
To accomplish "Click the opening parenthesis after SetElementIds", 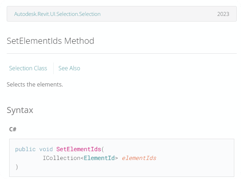I will pos(102,149).
